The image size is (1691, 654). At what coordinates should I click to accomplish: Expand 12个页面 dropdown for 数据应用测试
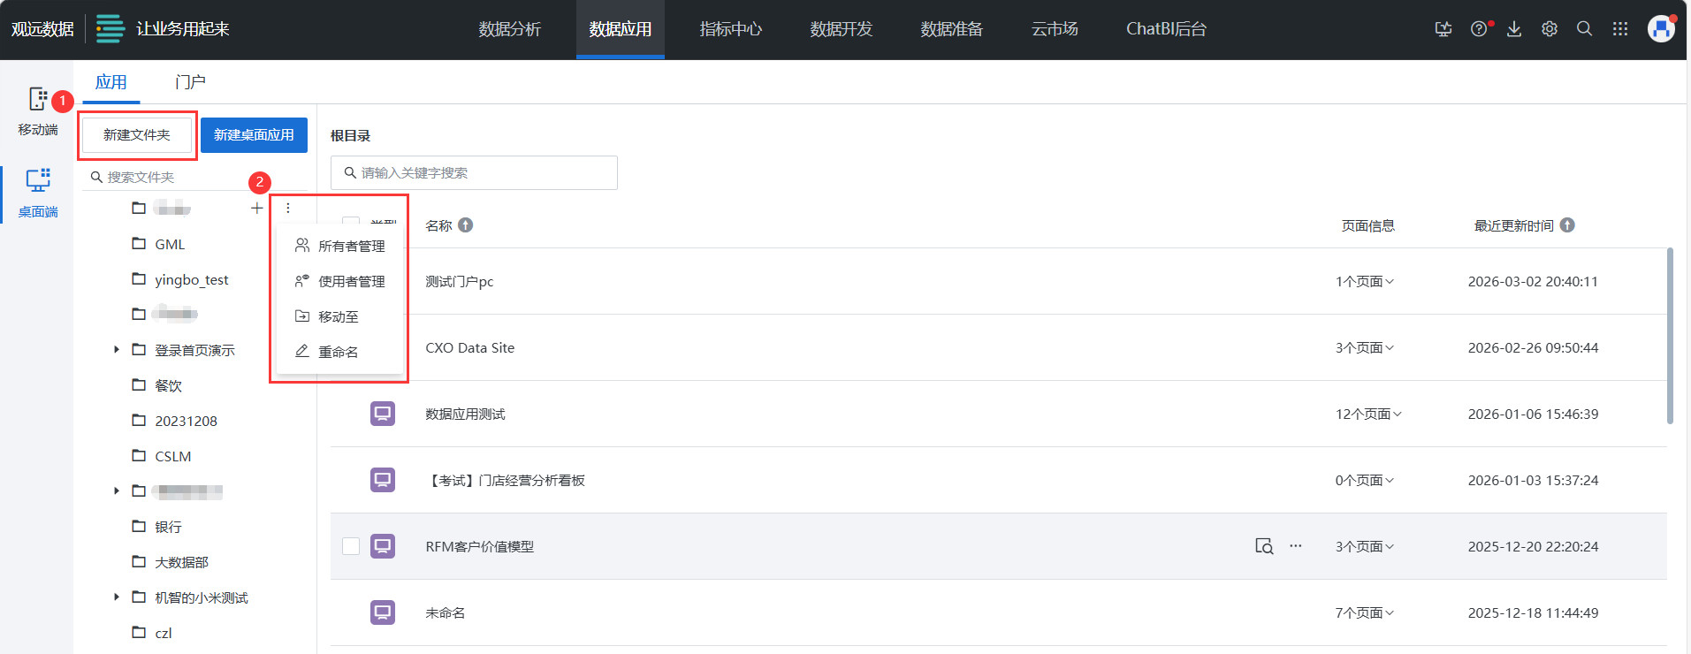pos(1368,414)
